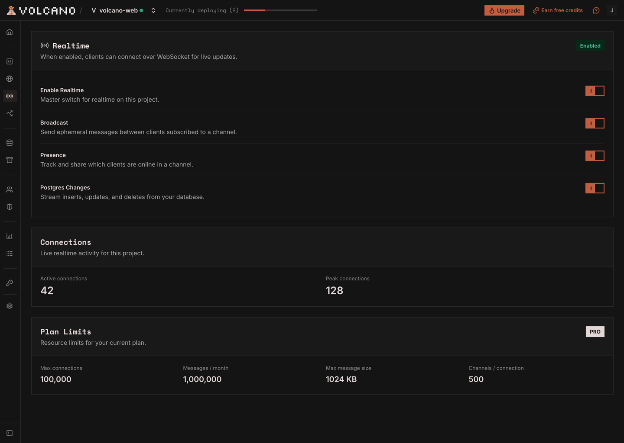Open the help question mark icon
Viewport: 624px width, 443px height.
[x=596, y=10]
